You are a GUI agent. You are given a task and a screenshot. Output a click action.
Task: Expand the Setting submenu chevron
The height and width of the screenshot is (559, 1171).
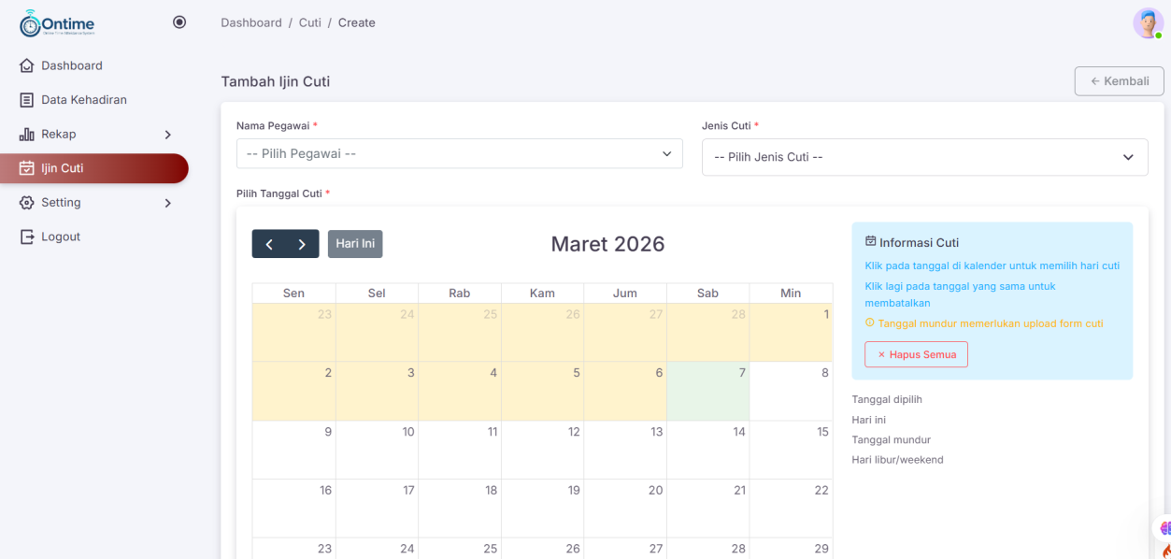click(168, 203)
